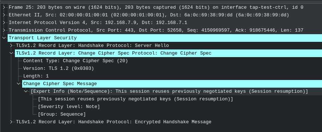The height and width of the screenshot is (132, 322).
Task: Select the Ethernet II row
Action: pyautogui.click(x=149, y=15)
